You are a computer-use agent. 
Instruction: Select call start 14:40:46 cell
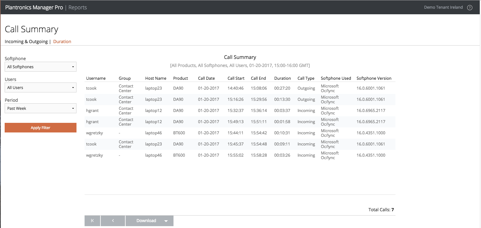[235, 88]
